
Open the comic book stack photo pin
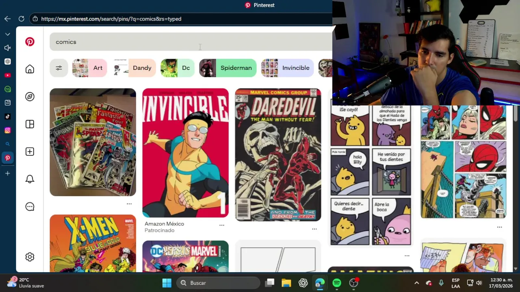93,142
